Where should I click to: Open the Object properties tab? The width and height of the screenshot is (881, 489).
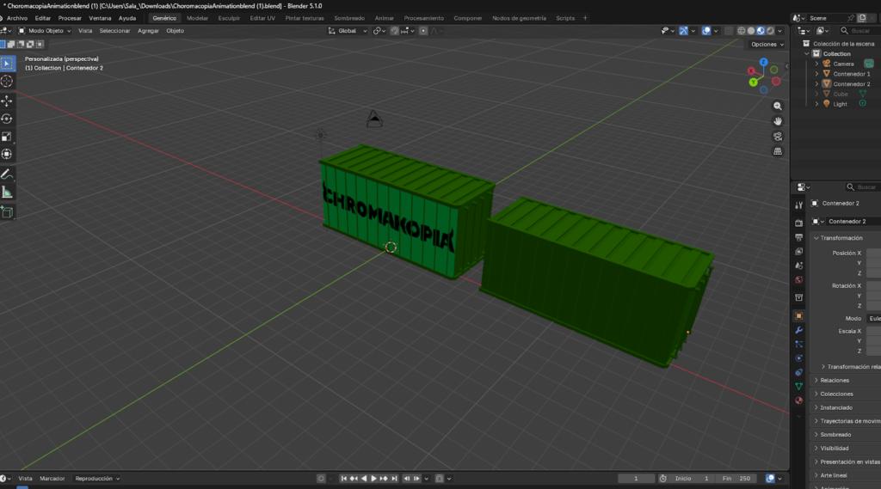(798, 316)
